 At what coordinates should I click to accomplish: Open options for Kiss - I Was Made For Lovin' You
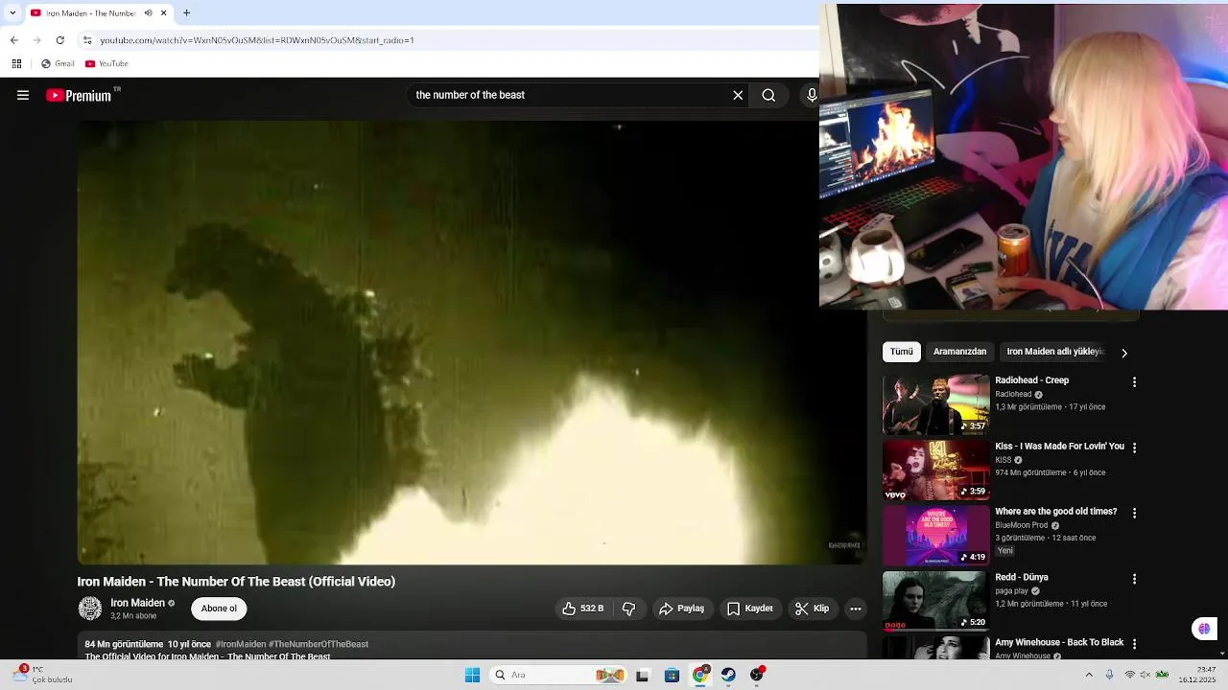1134,448
